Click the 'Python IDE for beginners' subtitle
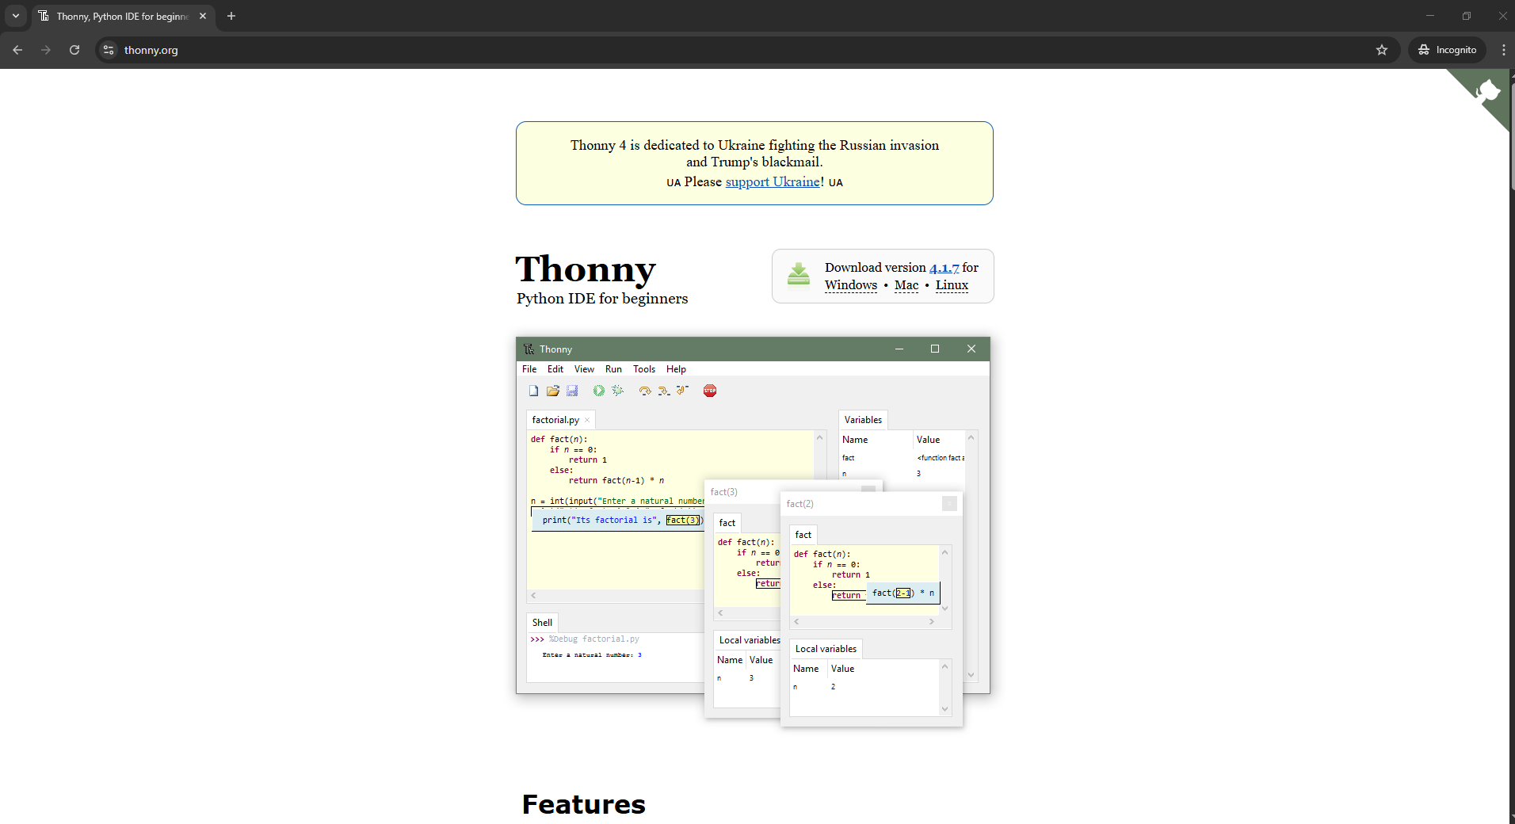The width and height of the screenshot is (1515, 824). pyautogui.click(x=602, y=299)
